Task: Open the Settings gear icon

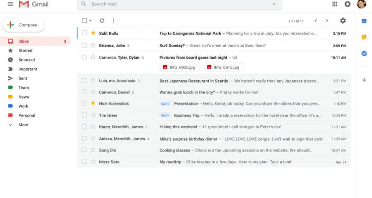Action: 343,21
